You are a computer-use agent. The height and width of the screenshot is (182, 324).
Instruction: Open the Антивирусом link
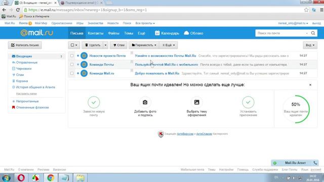[185, 134]
